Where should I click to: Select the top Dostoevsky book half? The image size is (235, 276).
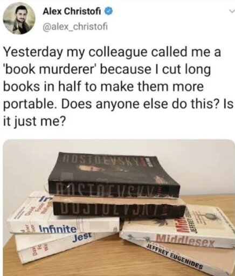(113, 175)
